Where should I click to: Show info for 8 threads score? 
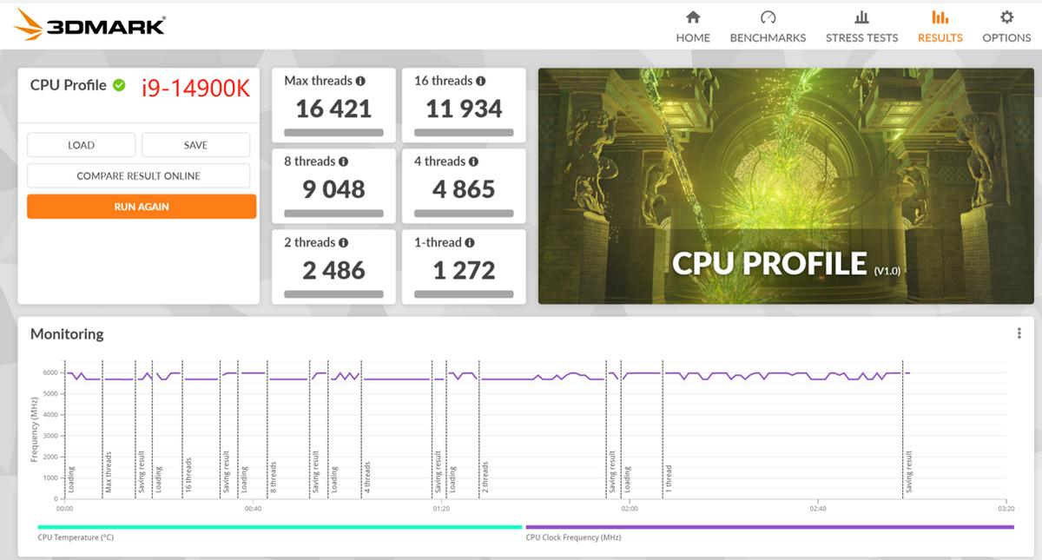343,161
